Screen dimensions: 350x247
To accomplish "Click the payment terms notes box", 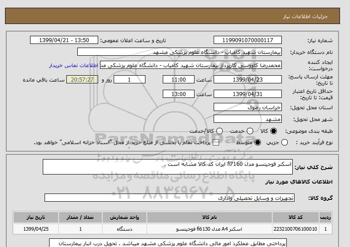I will pos(168,243).
